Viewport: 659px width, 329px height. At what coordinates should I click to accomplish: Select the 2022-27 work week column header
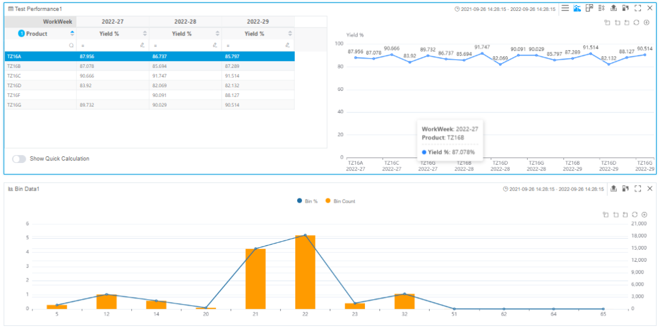tap(112, 21)
